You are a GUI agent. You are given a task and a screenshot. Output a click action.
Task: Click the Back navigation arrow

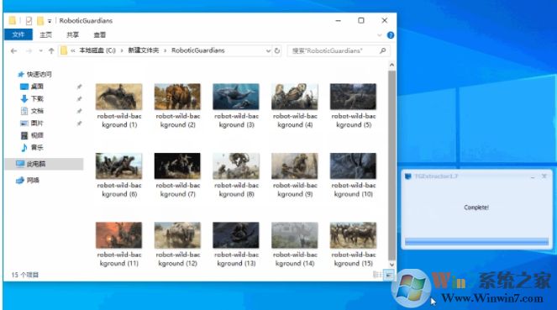click(x=13, y=50)
